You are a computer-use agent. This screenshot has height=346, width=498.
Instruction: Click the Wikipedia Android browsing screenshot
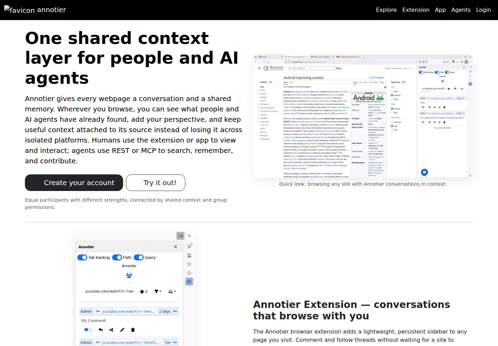[x=363, y=116]
